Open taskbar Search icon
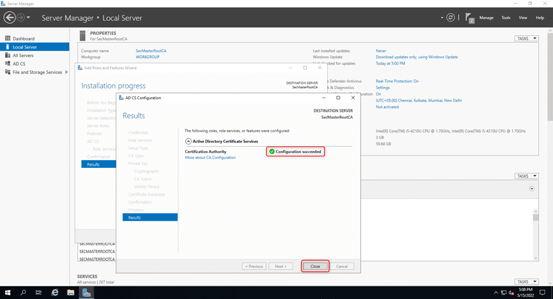This screenshot has height=299, width=553. [23, 292]
